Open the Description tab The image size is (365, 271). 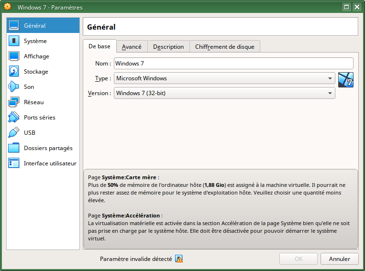point(168,47)
